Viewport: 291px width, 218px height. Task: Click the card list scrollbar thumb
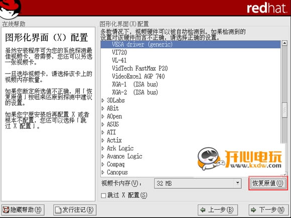(284, 110)
